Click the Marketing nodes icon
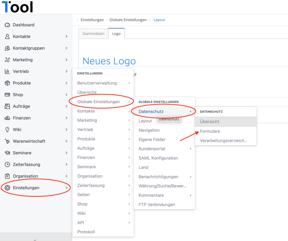This screenshot has width=288, height=241. [x=7, y=60]
